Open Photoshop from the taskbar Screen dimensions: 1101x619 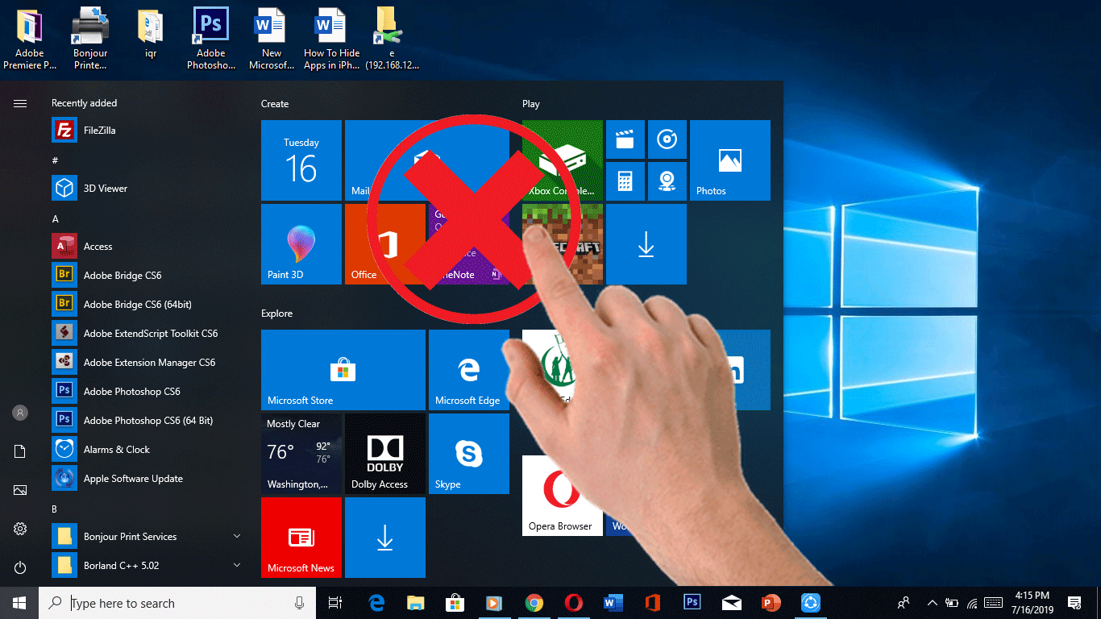(692, 603)
